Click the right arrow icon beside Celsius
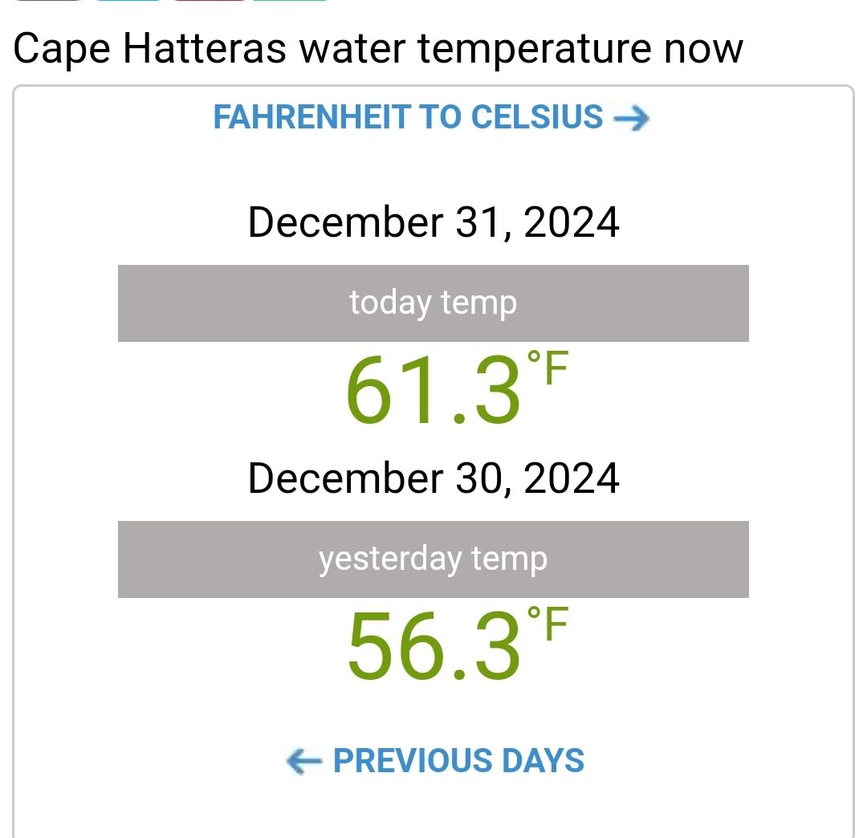Screen dimensions: 867x838 pos(632,118)
